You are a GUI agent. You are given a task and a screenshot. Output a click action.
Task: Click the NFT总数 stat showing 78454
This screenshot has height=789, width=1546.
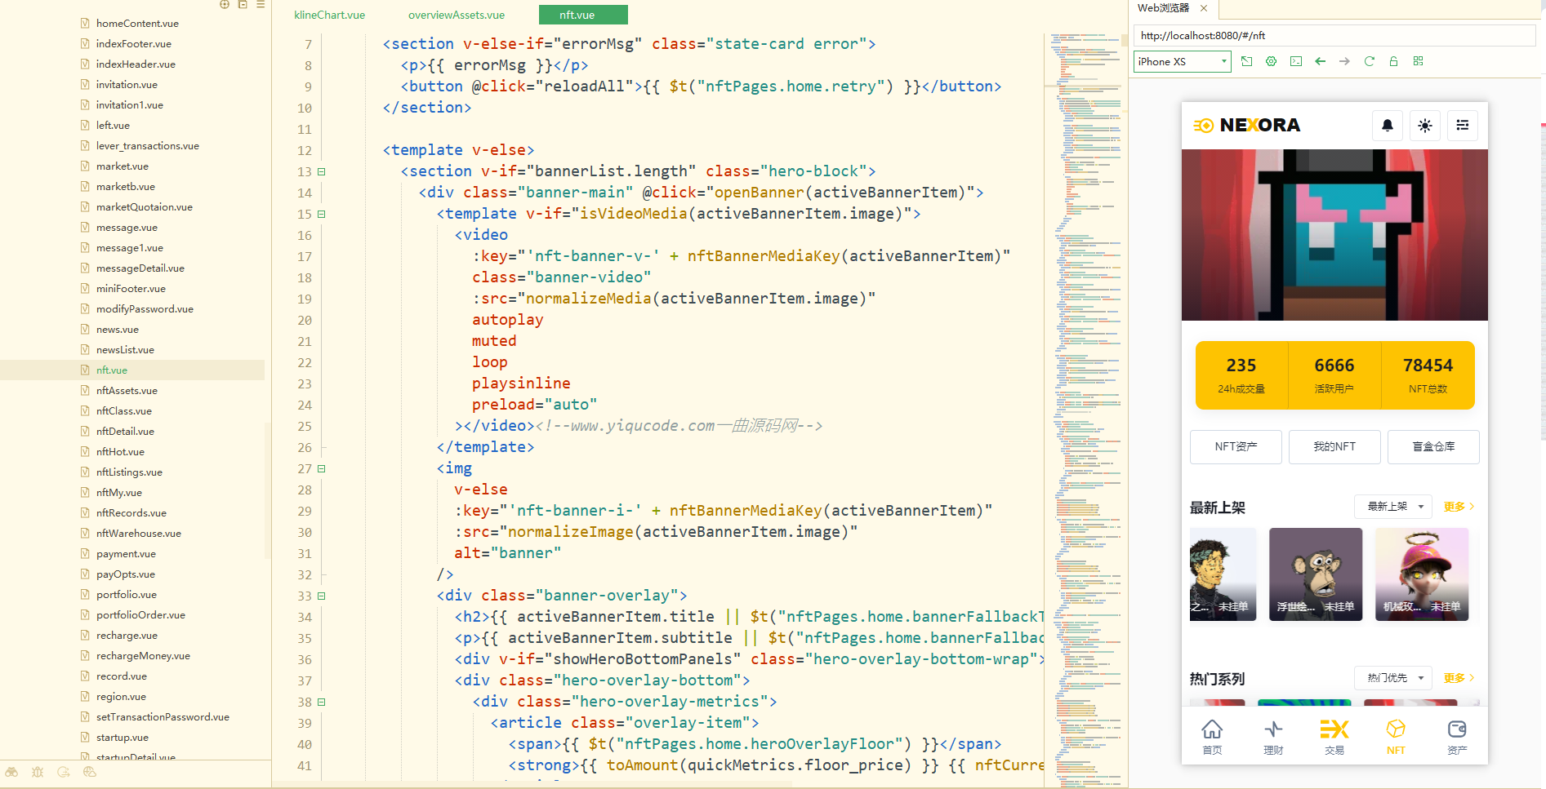coord(1428,375)
